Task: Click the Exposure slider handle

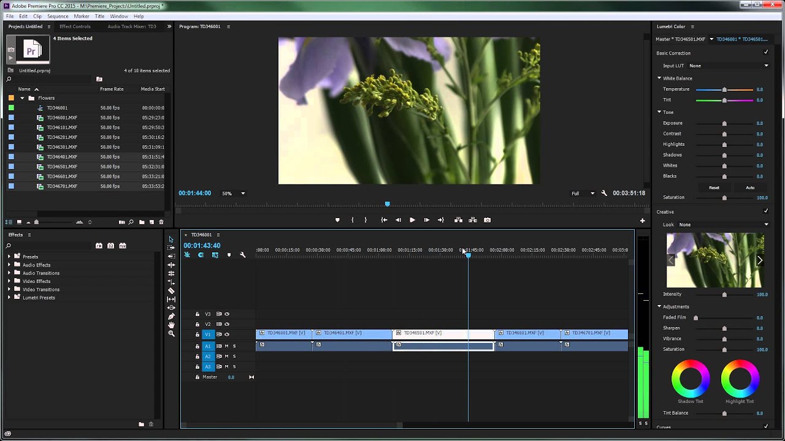Action: (724, 123)
